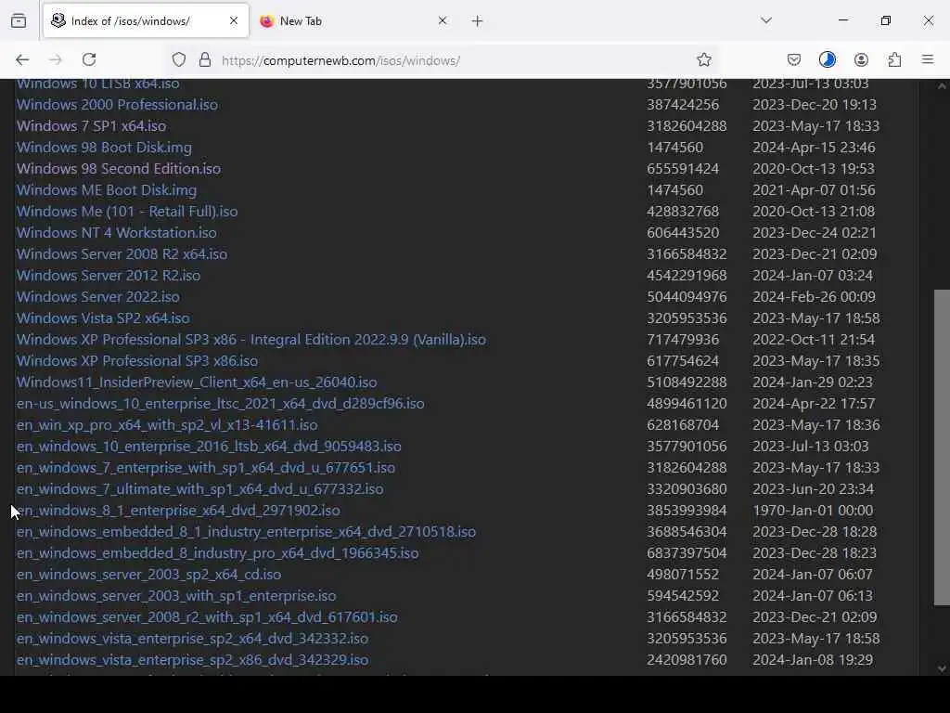
Task: Open Extensions puzzle icon
Action: pos(894,59)
